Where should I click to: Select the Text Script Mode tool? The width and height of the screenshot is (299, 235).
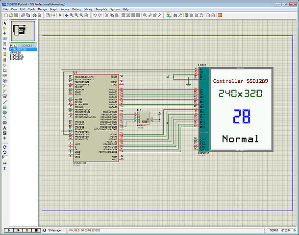click(x=5, y=44)
